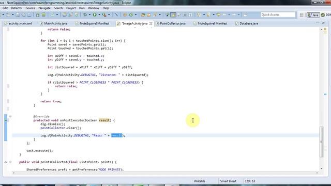Close the ImageActivity.java tab
331x186 pixels.
(151, 23)
